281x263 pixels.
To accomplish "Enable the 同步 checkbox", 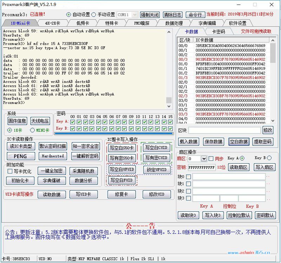I will [211, 159].
